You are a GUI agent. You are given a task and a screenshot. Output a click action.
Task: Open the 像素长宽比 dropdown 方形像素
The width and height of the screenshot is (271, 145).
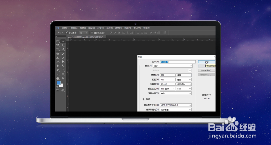[176, 110]
